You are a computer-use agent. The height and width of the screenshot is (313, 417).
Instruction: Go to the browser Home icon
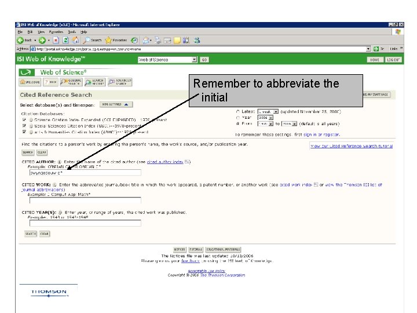(x=75, y=40)
